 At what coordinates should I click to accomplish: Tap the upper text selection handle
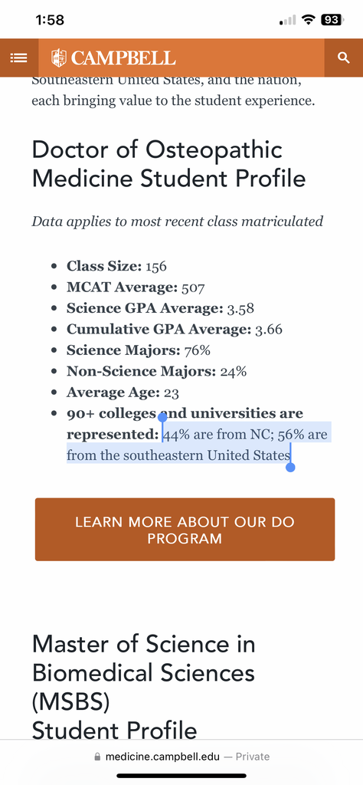162,418
